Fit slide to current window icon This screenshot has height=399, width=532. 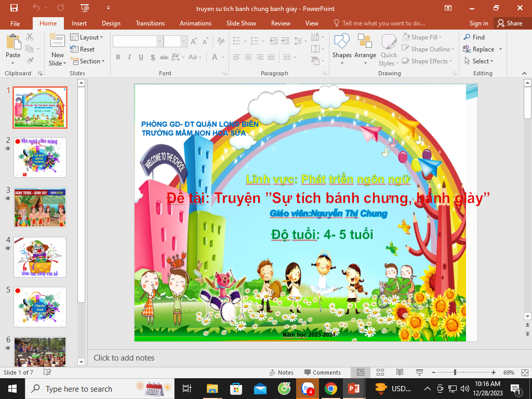(524, 373)
